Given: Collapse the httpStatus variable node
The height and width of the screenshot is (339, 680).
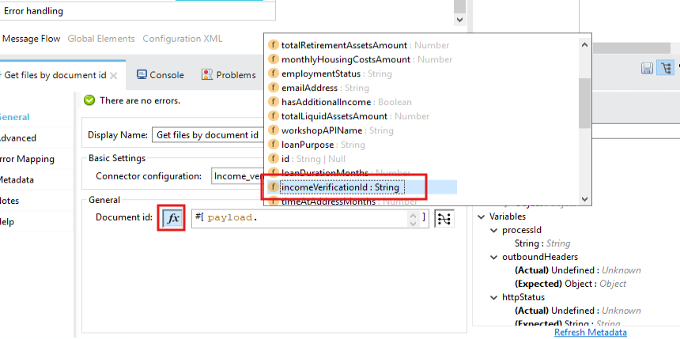Looking at the screenshot, I should (494, 297).
